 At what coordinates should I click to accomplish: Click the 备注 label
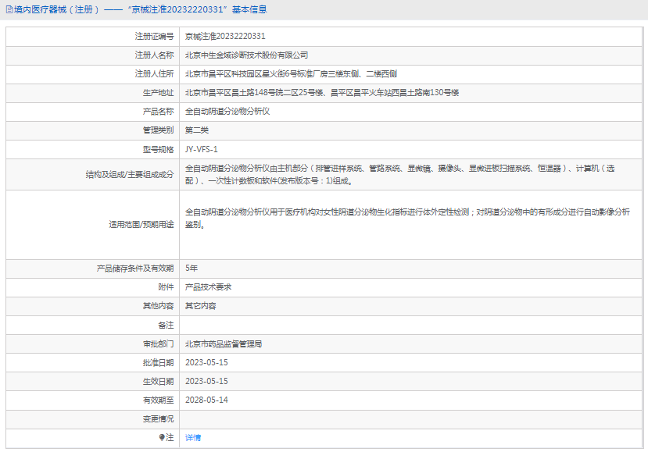coord(166,326)
